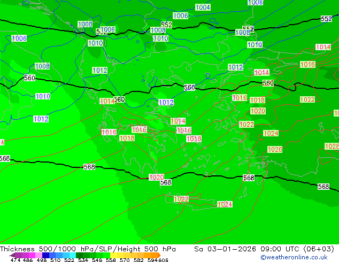Click legend value 522
339x262 pixels.
pyautogui.click(x=69, y=260)
